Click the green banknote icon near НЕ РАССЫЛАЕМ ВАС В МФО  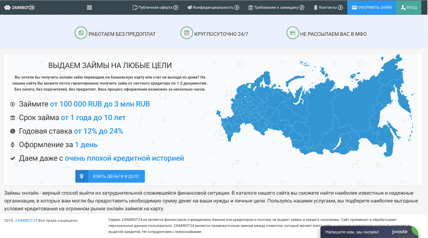[292, 32]
